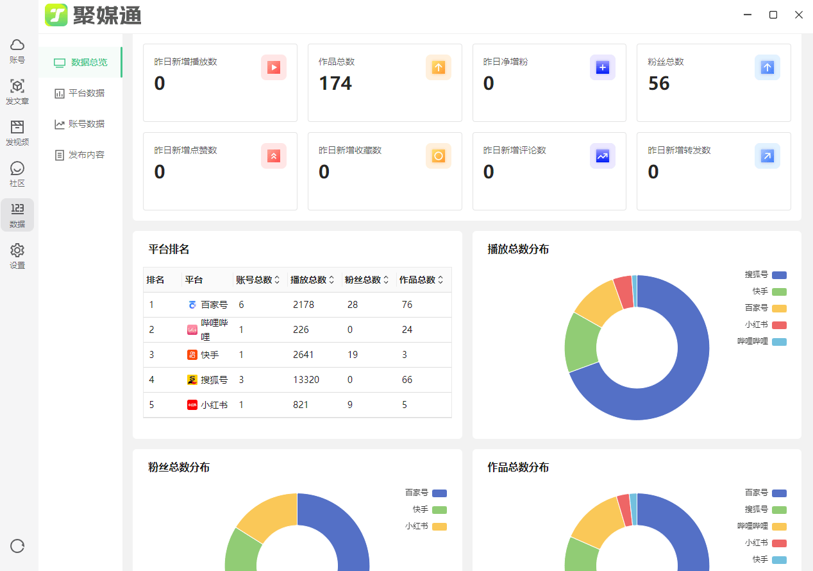Click the refresh icon at the bottom left

[x=17, y=547]
